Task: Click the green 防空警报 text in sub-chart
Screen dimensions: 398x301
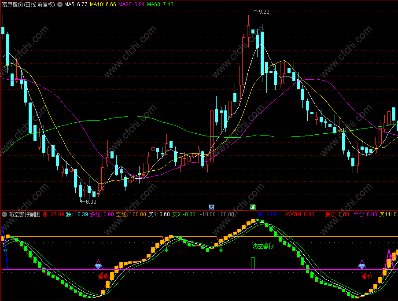Action: (263, 246)
